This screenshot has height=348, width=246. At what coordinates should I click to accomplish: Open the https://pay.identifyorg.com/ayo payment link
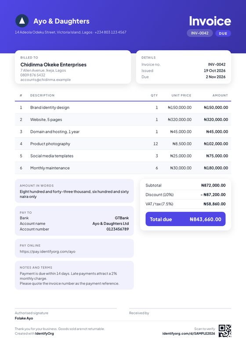coord(47,252)
